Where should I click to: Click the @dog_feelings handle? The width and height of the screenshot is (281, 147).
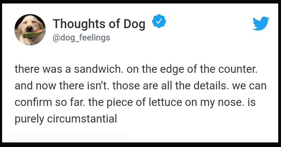point(81,37)
